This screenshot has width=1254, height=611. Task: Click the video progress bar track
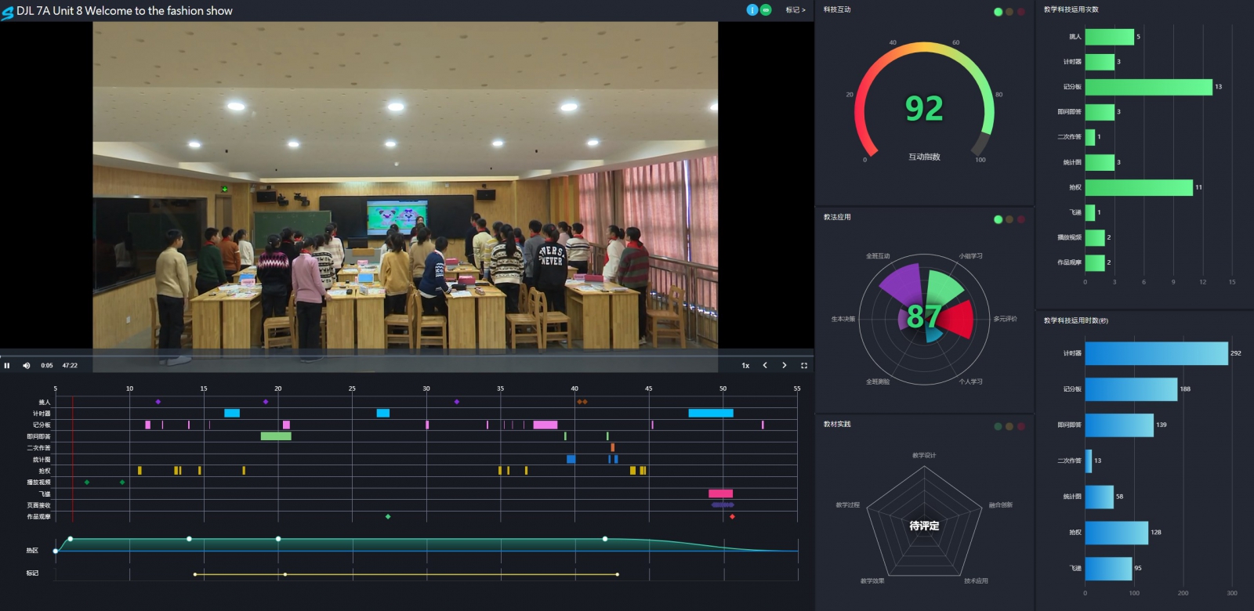pyautogui.click(x=392, y=355)
